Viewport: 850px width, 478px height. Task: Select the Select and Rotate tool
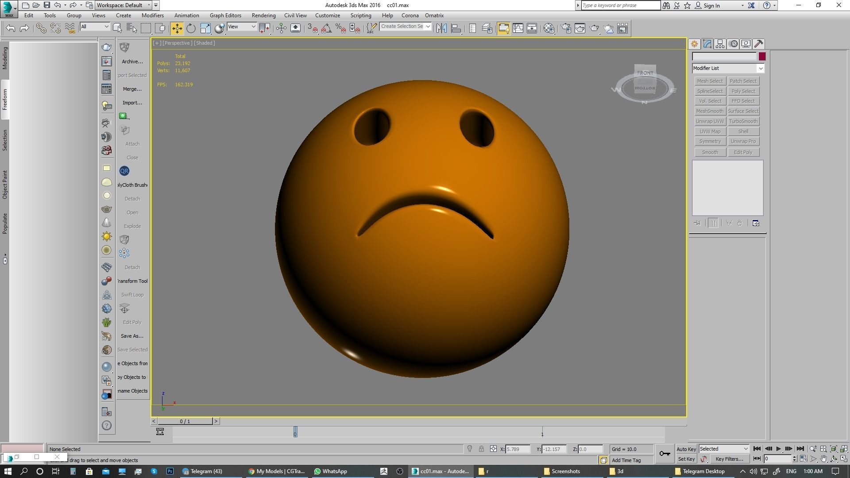coord(191,28)
